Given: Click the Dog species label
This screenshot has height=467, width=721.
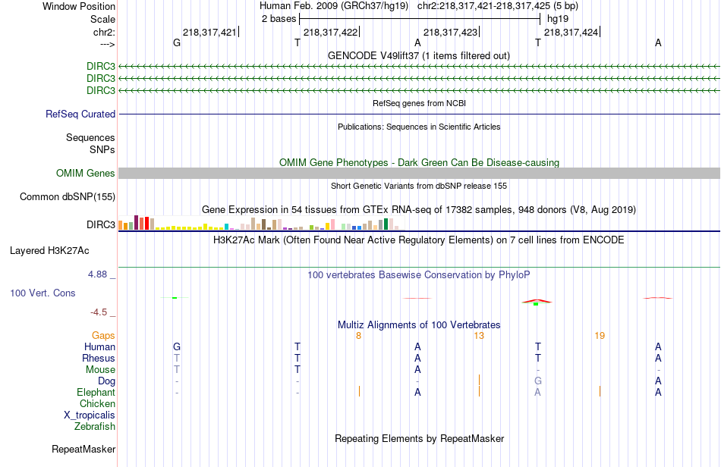Looking at the screenshot, I should pyautogui.click(x=106, y=381).
